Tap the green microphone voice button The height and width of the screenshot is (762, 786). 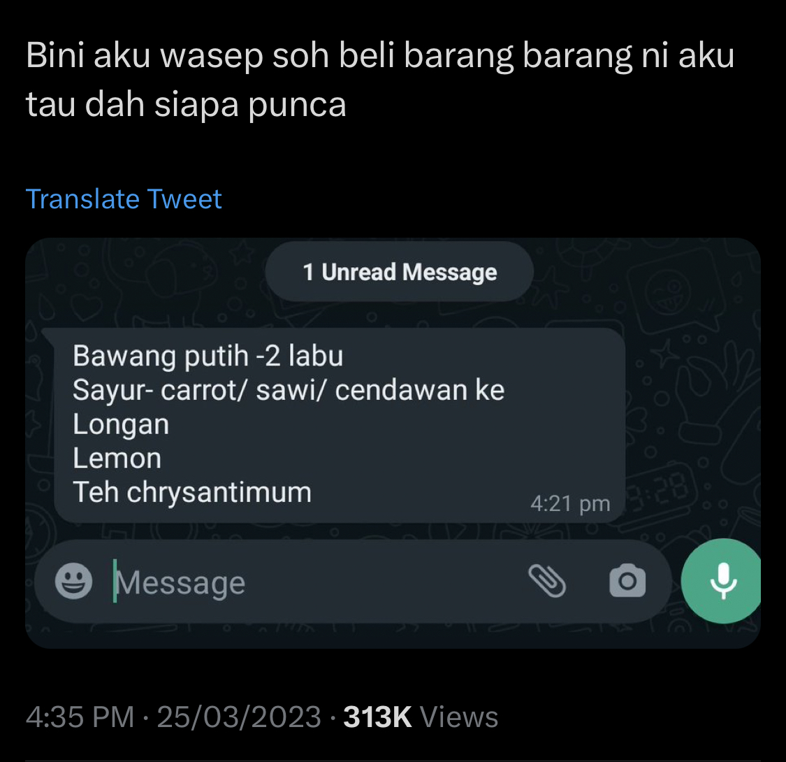pyautogui.click(x=722, y=581)
